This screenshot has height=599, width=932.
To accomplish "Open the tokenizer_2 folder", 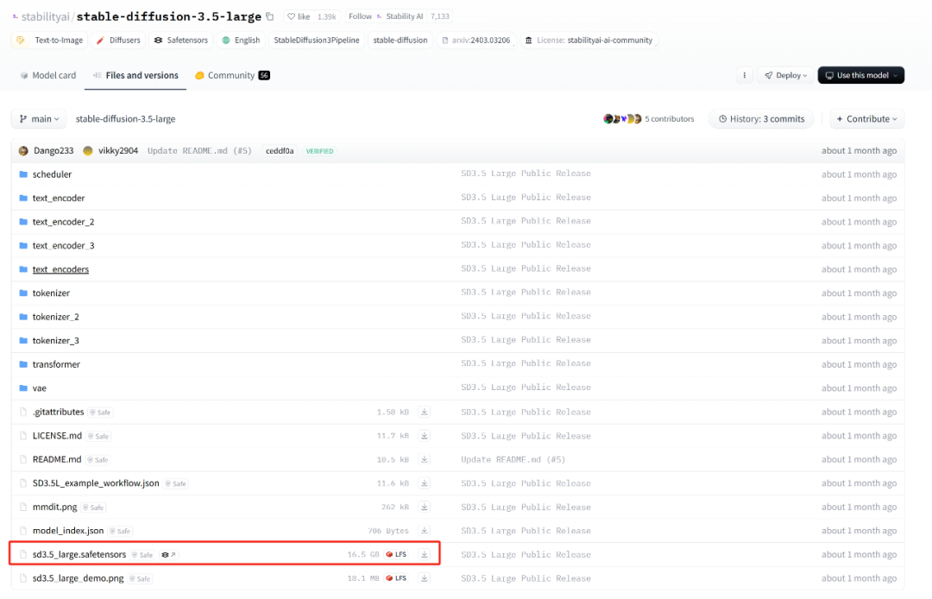I will pyautogui.click(x=56, y=318).
